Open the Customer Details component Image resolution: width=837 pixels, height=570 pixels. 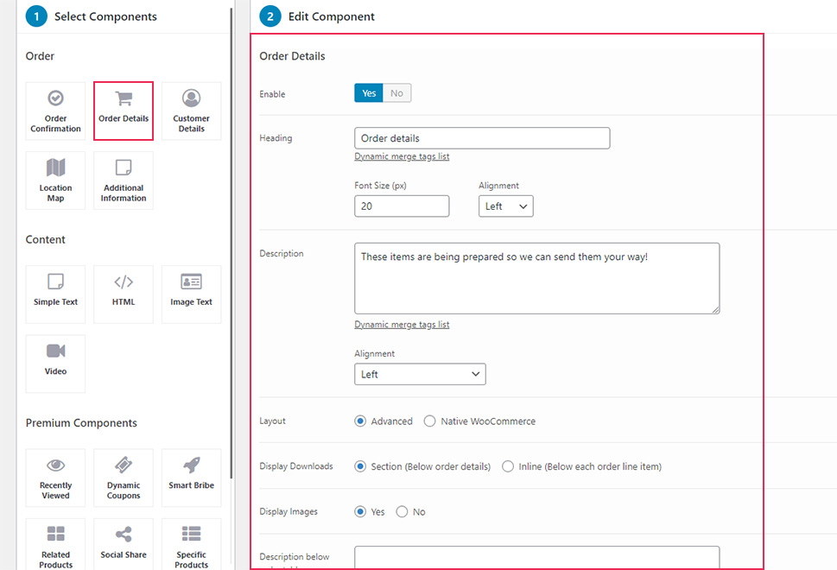pos(191,111)
